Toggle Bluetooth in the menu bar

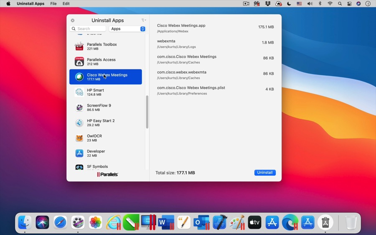[320, 4]
